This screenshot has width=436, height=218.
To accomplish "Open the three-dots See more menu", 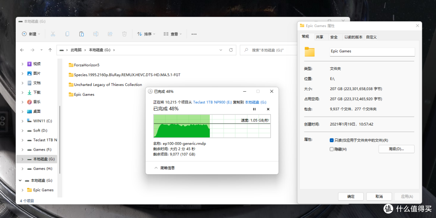I will [194, 34].
